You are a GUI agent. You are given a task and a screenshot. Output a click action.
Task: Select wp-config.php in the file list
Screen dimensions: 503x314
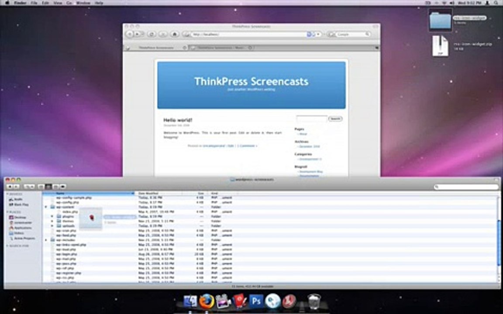click(67, 202)
